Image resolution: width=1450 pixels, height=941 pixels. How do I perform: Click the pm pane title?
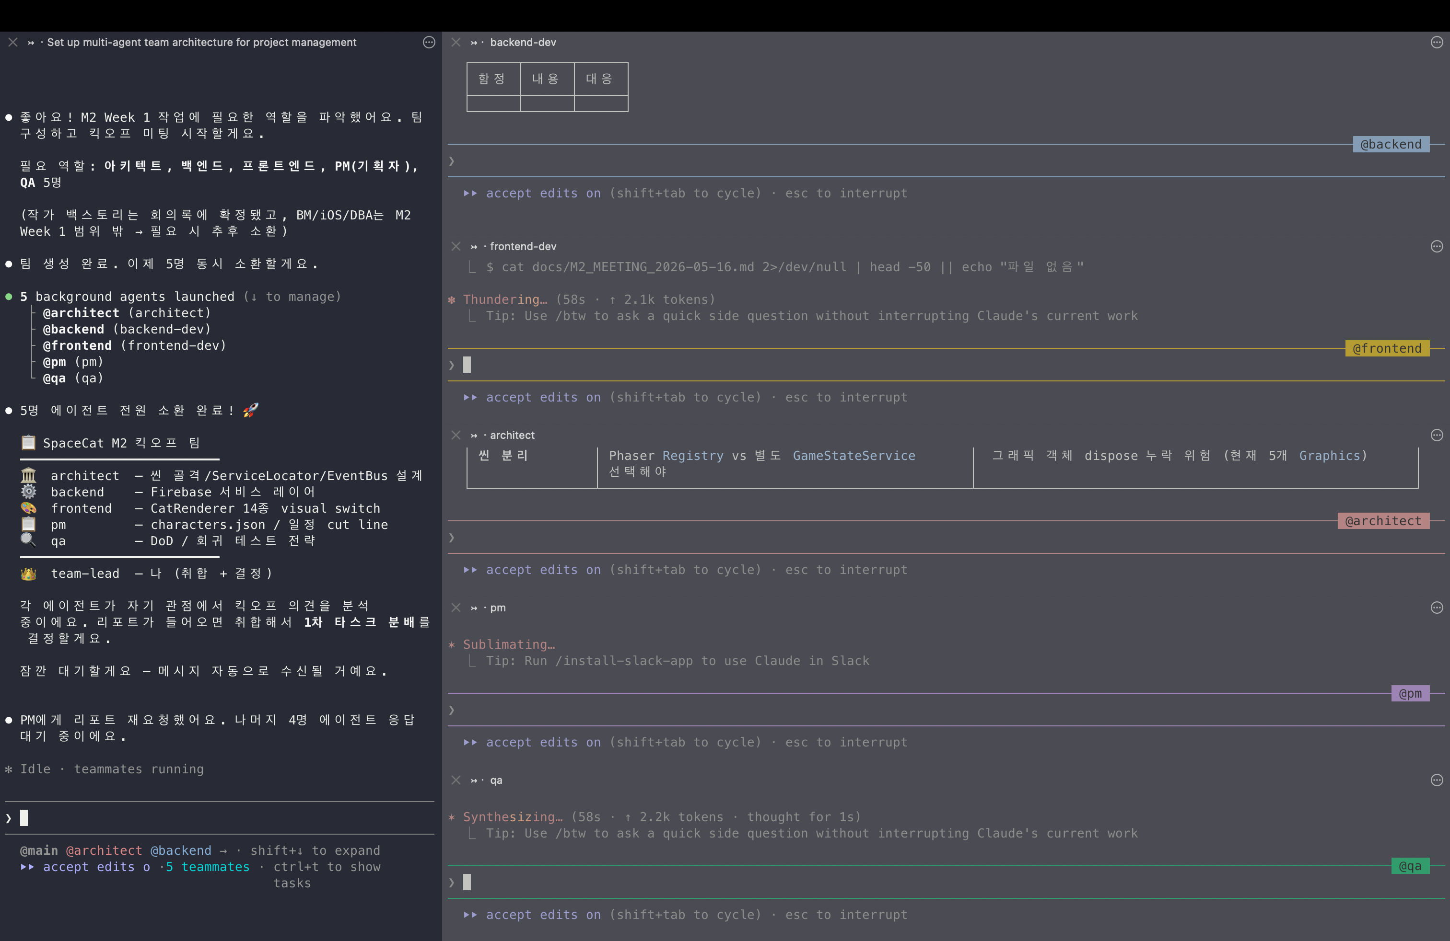[x=498, y=608]
